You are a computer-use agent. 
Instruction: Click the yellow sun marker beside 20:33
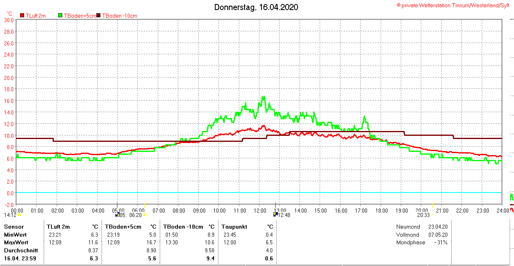(x=432, y=215)
